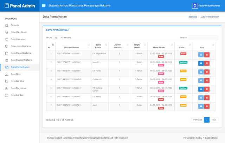Image resolution: width=225 pixels, height=143 pixels.
Task: Print the CV Ponda permohonan
Action: tap(201, 72)
